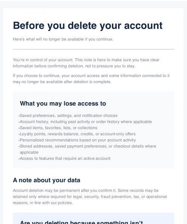Click the 'Are you deleting because something isn't' heading
Image resolution: width=187 pixels, height=224 pixels.
[x=82, y=222]
